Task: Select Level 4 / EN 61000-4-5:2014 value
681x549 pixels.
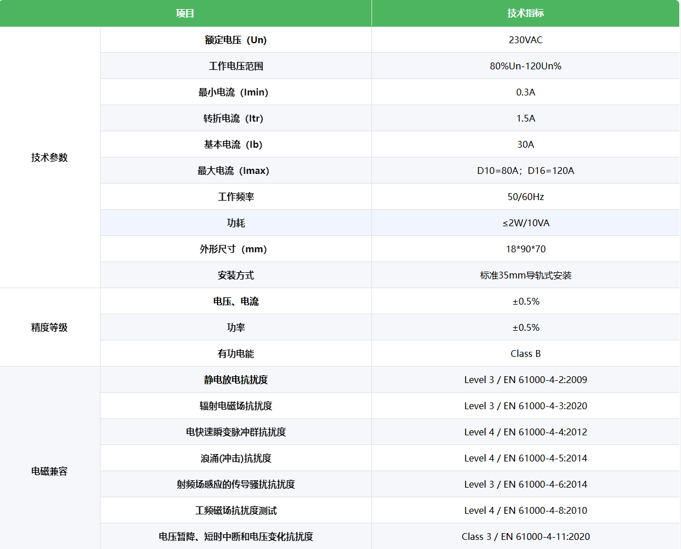Action: pos(525,458)
